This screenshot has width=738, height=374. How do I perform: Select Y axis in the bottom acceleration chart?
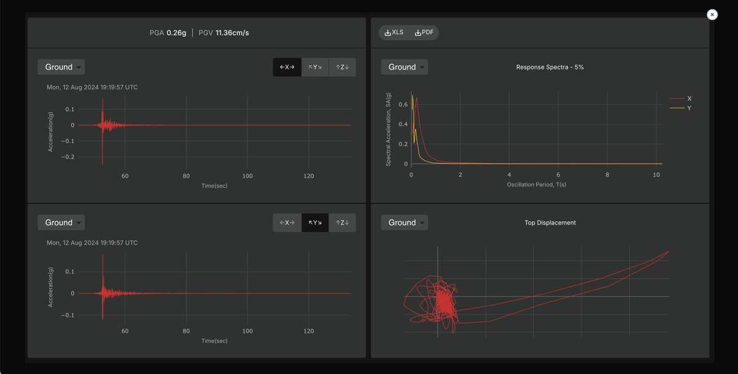coord(315,223)
